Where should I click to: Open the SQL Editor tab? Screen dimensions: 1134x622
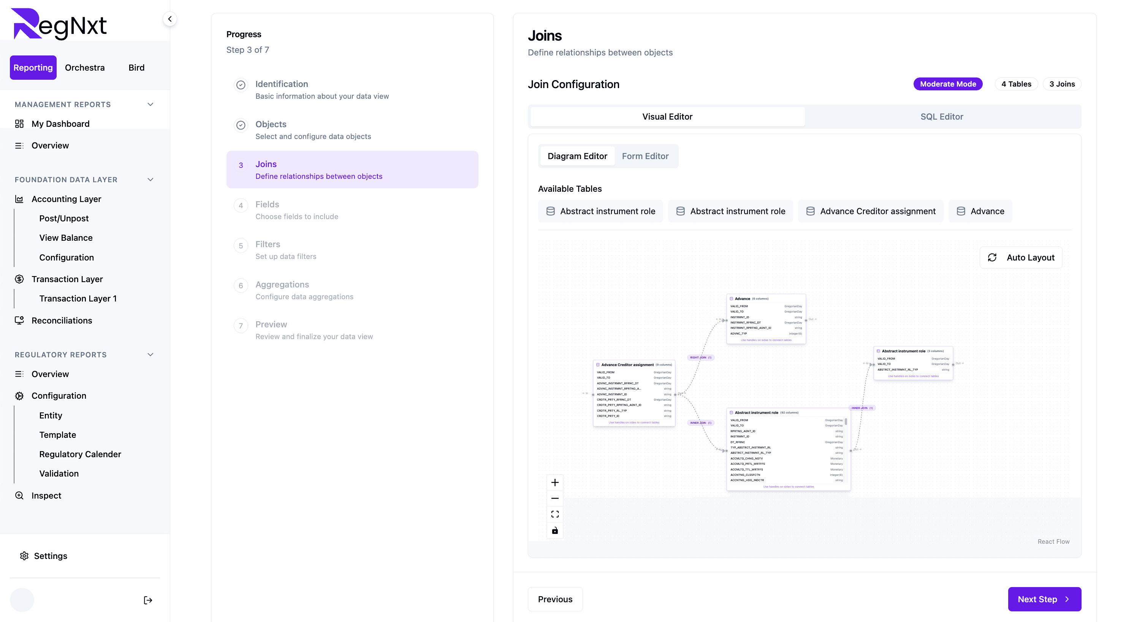pyautogui.click(x=942, y=117)
